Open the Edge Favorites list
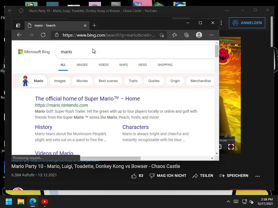This screenshot has height=208, width=278. coord(175,35)
